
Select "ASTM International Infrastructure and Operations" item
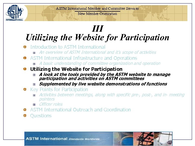pyautogui.click(x=84, y=58)
